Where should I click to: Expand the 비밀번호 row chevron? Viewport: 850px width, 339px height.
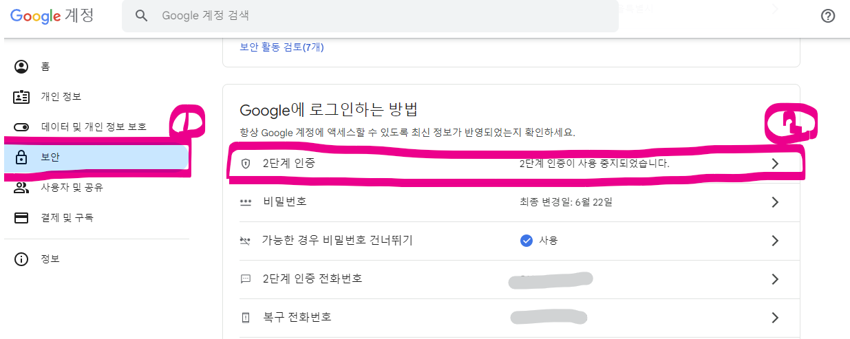click(775, 202)
